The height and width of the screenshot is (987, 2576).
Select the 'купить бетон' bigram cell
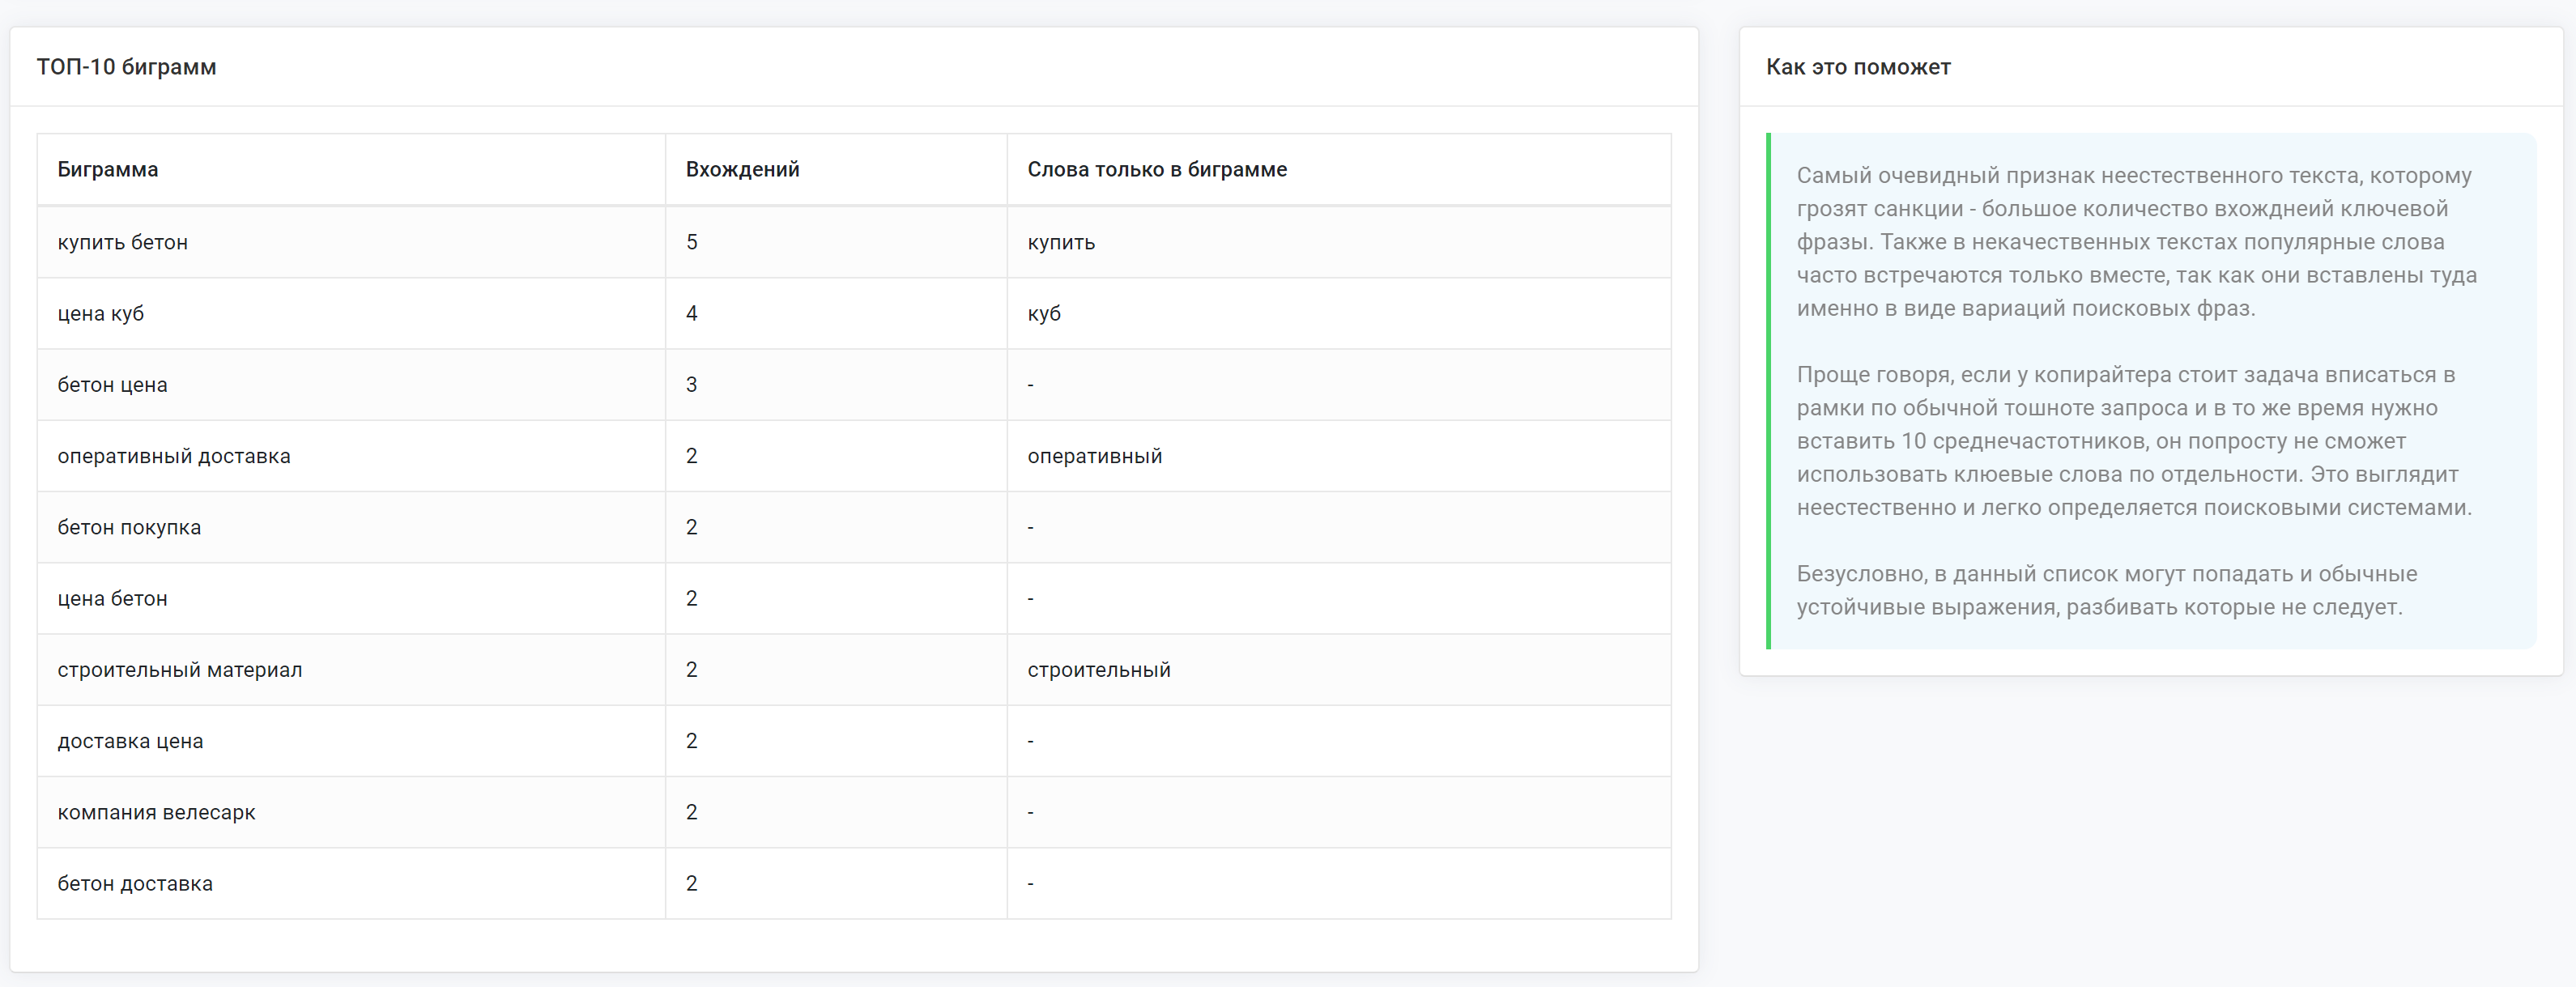(x=123, y=243)
